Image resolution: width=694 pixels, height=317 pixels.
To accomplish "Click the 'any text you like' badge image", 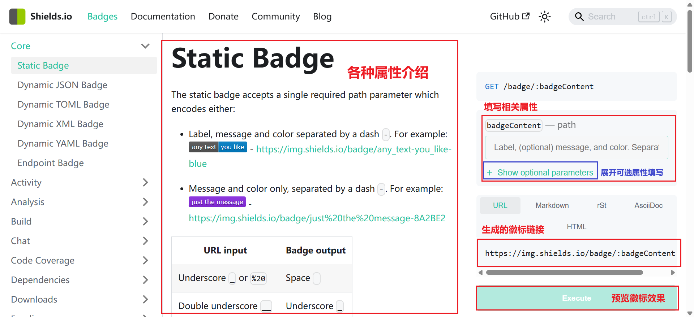I will coord(218,147).
